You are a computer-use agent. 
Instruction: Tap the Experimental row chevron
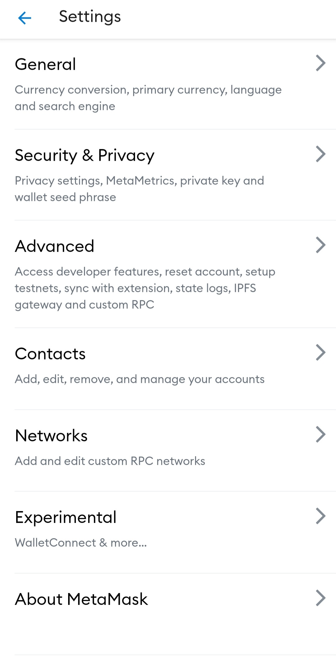320,516
